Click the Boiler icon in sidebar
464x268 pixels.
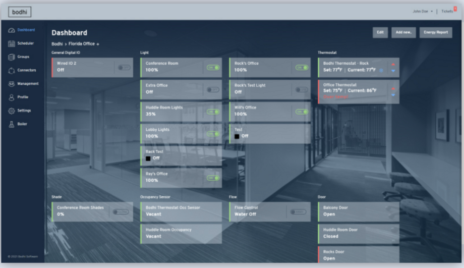pyautogui.click(x=12, y=124)
